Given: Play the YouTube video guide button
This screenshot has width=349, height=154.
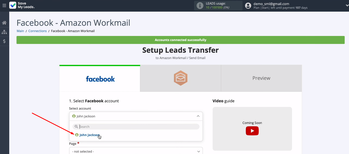Looking at the screenshot, I should coord(252,131).
